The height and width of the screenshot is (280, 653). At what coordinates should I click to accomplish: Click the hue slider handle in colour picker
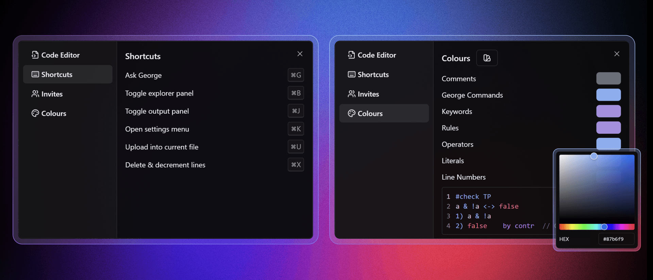point(604,227)
